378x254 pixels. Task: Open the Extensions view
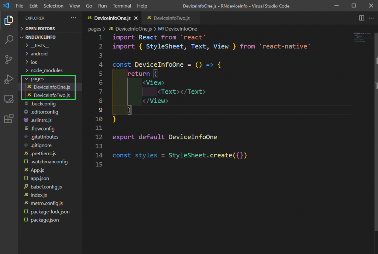tap(8, 118)
